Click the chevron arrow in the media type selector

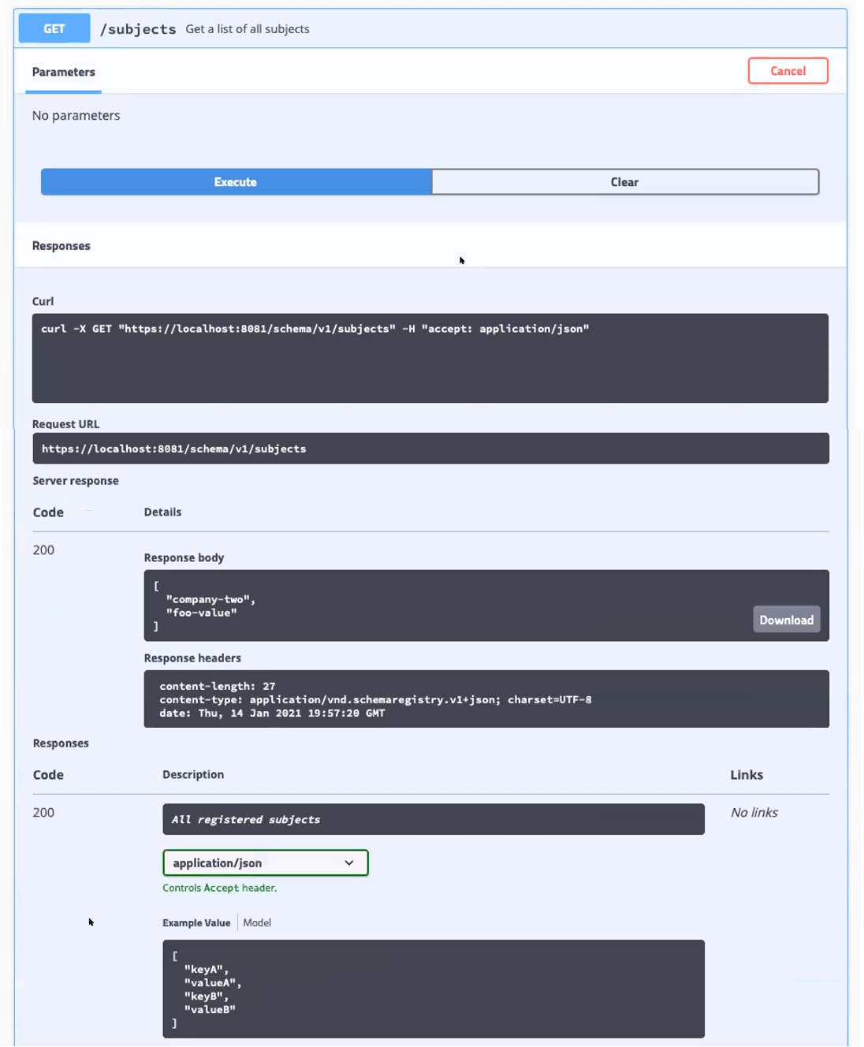[x=349, y=863]
